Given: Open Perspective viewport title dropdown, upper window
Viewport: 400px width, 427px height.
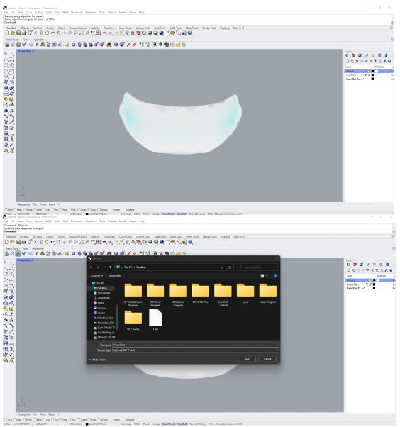Looking at the screenshot, I should click(x=33, y=51).
